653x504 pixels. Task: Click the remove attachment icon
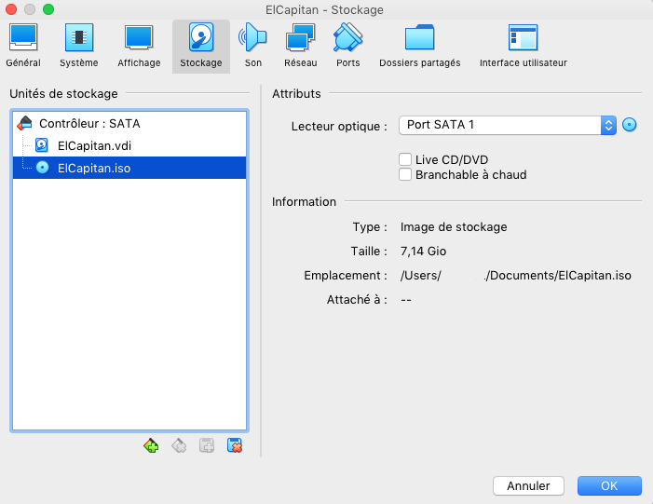point(235,445)
